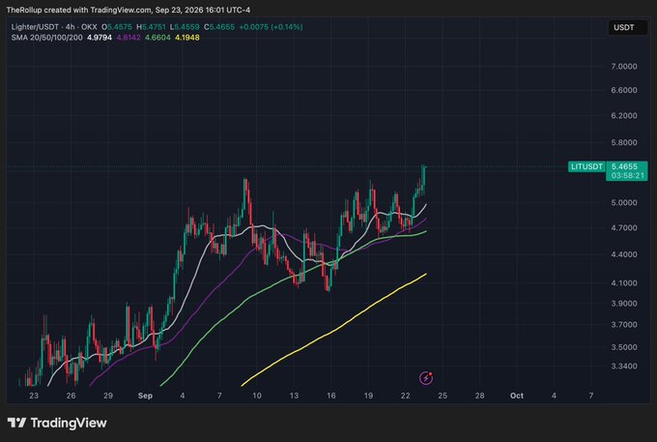The height and width of the screenshot is (442, 657).
Task: Click the Low value L5.4559
Action: pyautogui.click(x=185, y=27)
